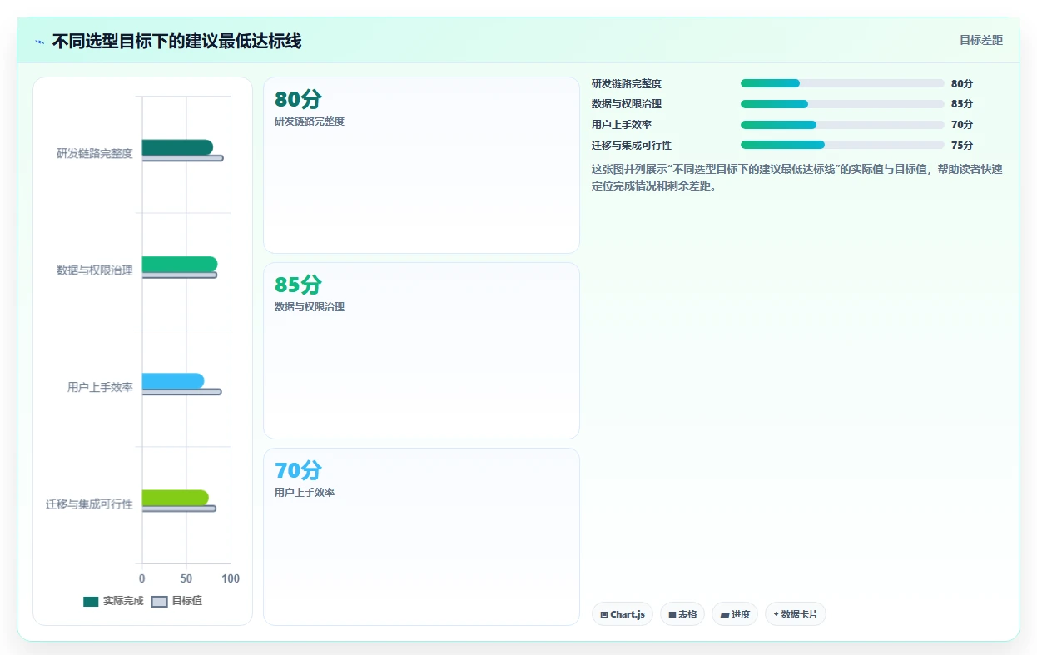Click the green 数据与权限治理 actual bar
The image size is (1037, 655).
[180, 264]
